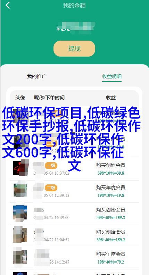
Task: Select the 收益明细 tab
Action: [x=112, y=76]
